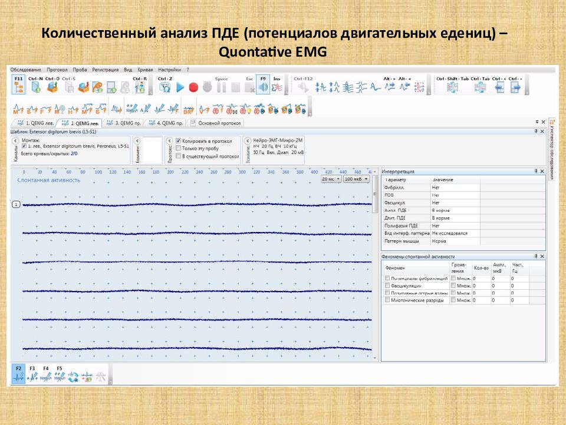Click the Ctrl+N new exam icon
Viewport: 566px width, 425px height.
[x=35, y=87]
